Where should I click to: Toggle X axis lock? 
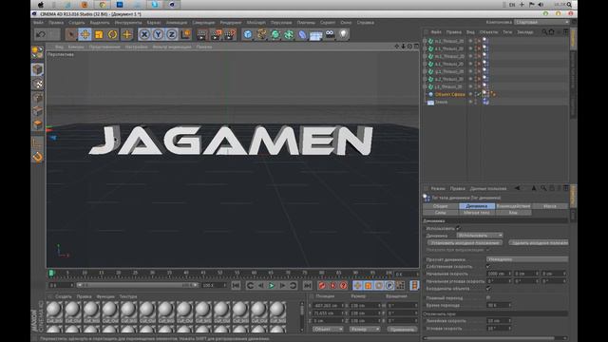click(x=144, y=34)
